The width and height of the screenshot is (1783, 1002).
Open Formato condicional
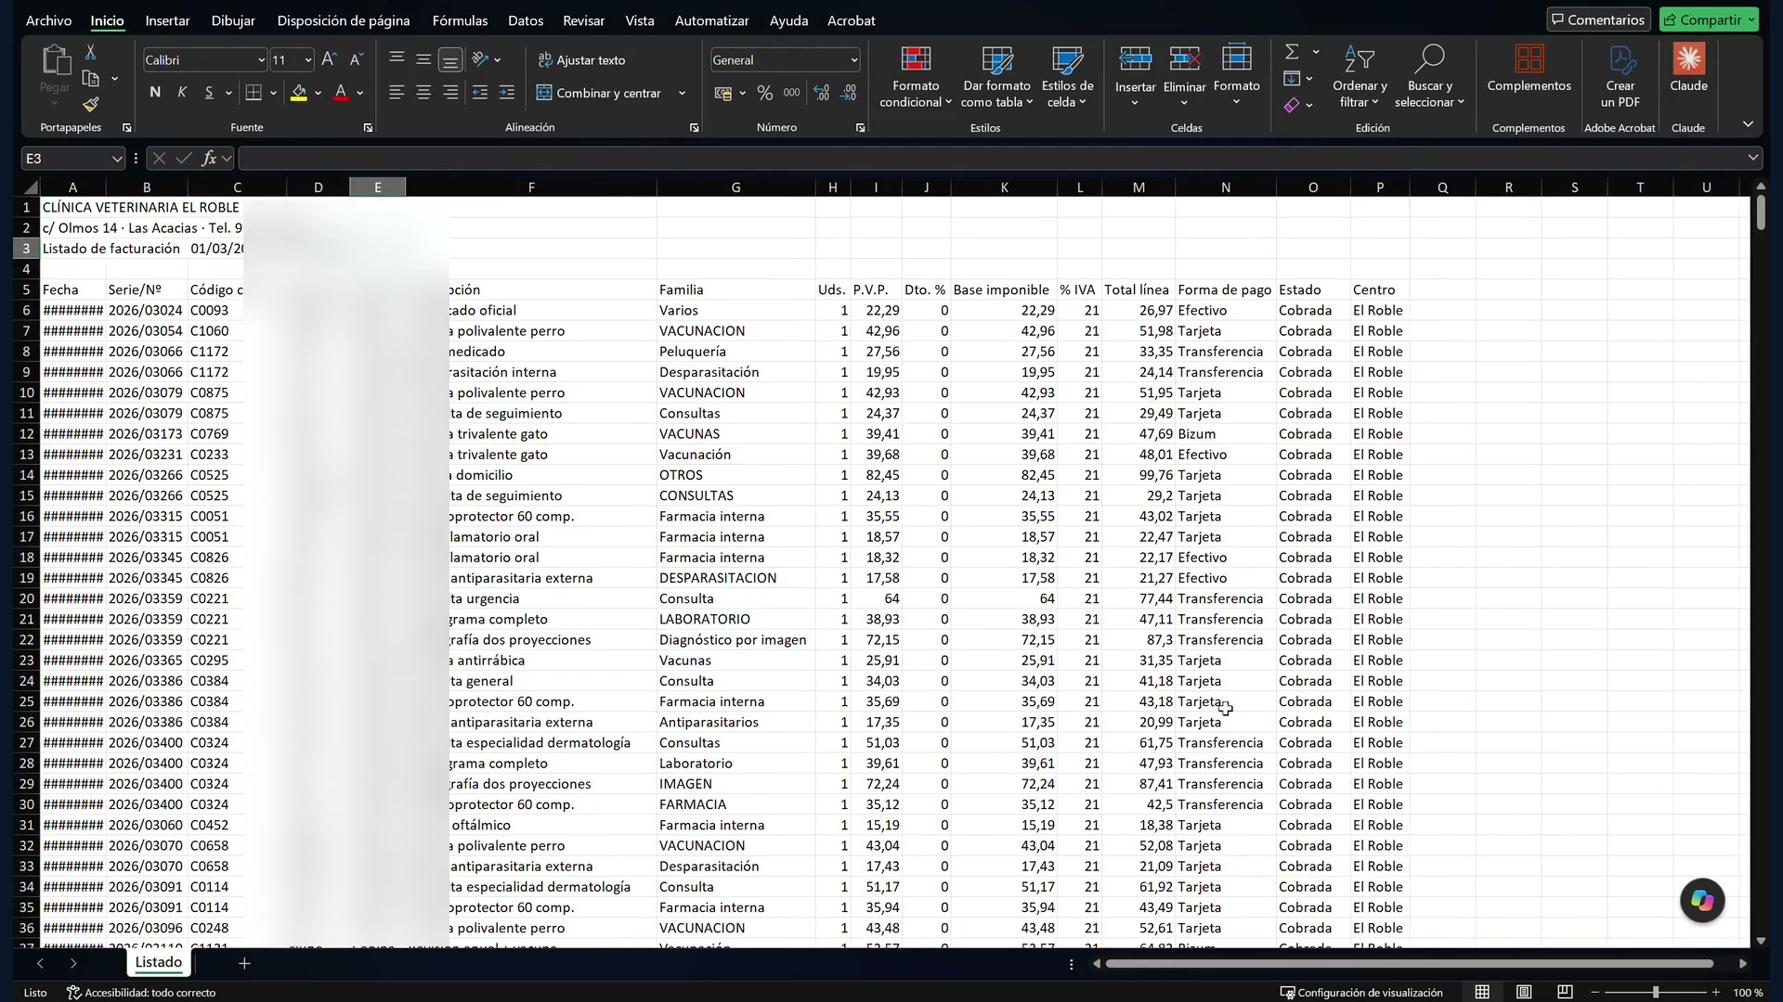pyautogui.click(x=916, y=77)
